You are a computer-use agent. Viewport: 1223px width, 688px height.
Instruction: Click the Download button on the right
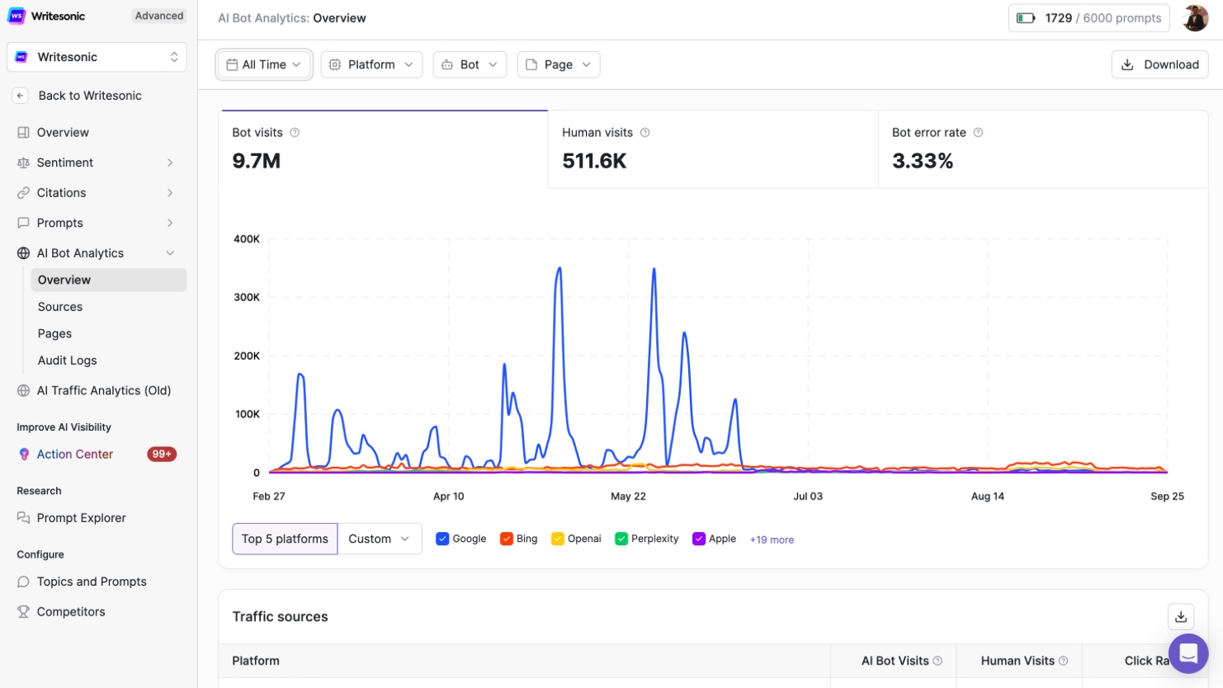point(1159,64)
